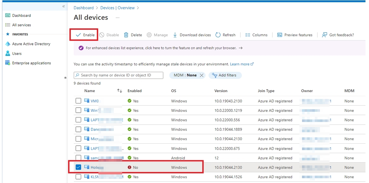The width and height of the screenshot is (369, 183).
Task: Click the Delete trash icon
Action: coord(126,35)
